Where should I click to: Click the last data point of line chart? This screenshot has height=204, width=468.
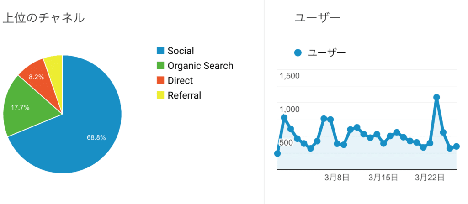click(x=457, y=146)
